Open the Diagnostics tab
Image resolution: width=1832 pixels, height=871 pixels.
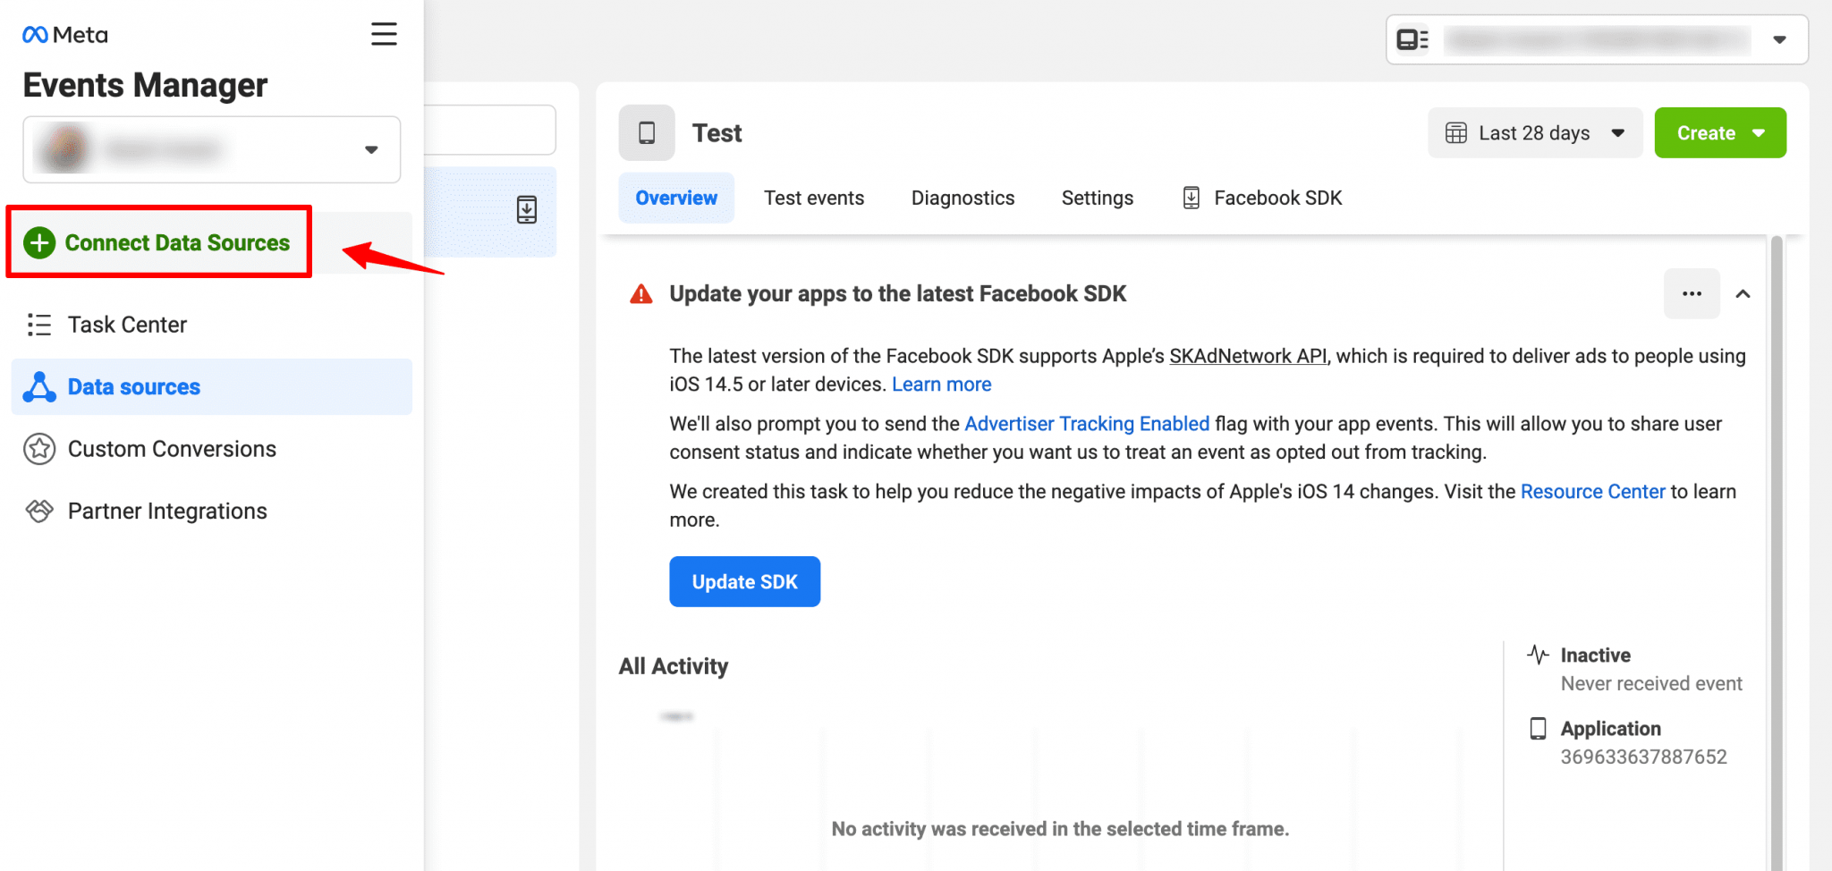[963, 198]
